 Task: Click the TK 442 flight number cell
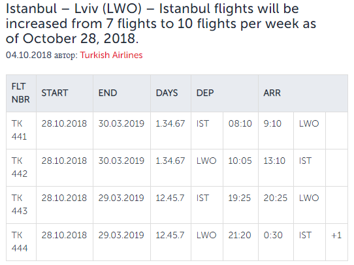tap(20, 167)
